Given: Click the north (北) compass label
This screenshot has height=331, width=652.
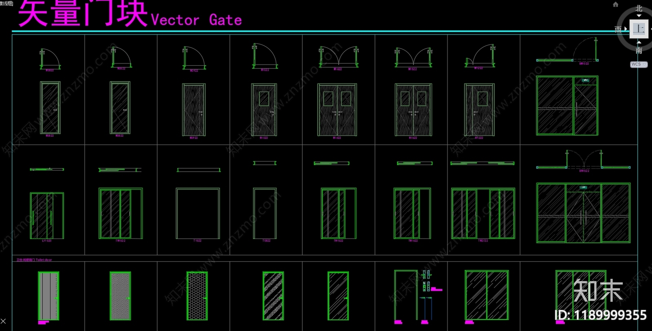Looking at the screenshot, I should tap(639, 9).
